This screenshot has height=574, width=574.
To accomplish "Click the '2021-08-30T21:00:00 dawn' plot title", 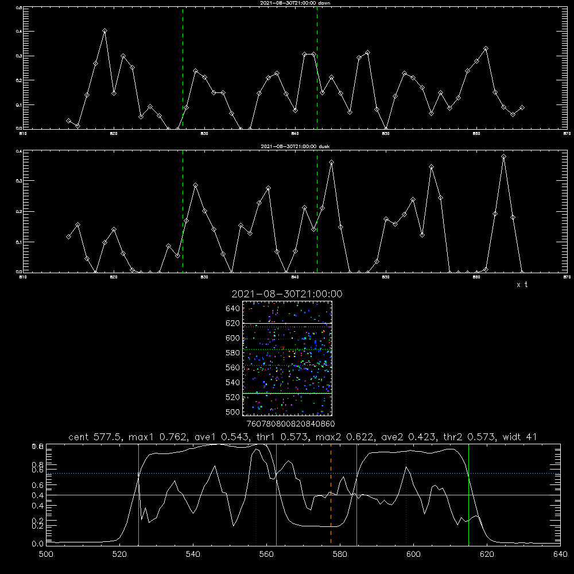I will [295, 3].
